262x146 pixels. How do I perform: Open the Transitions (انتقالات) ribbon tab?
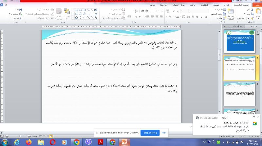[204, 5]
